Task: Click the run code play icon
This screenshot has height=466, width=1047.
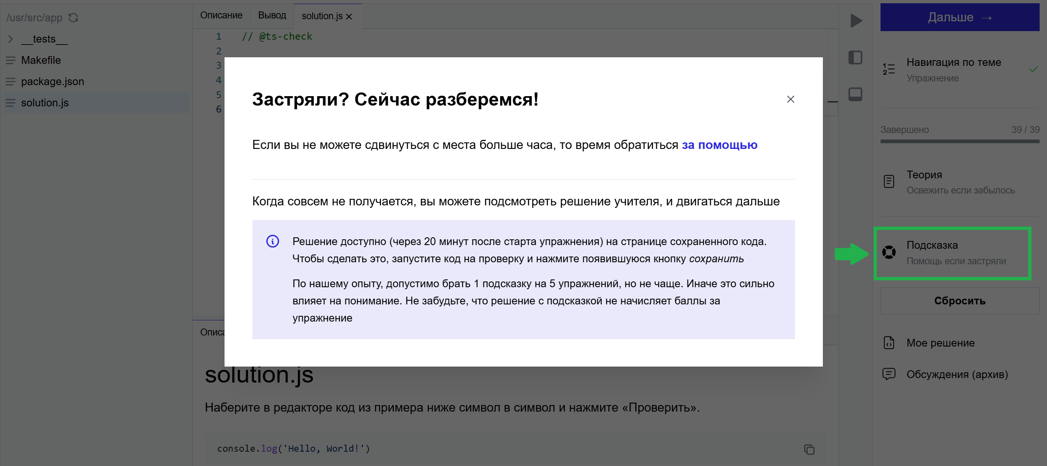Action: click(x=856, y=20)
